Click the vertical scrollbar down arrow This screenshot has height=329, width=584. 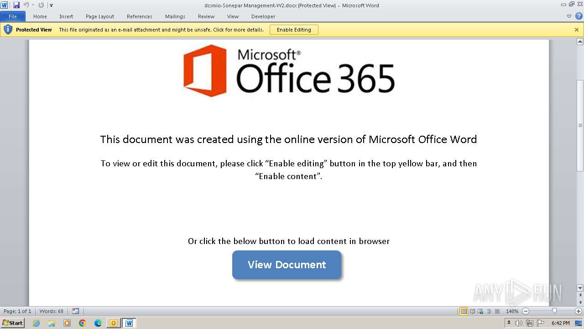click(580, 288)
